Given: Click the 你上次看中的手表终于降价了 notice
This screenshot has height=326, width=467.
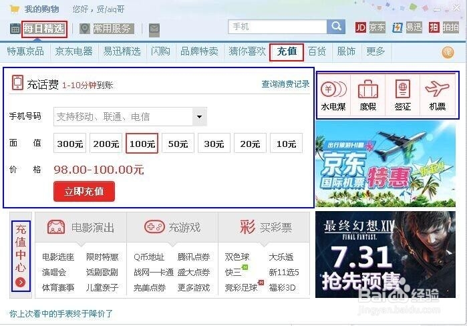Looking at the screenshot, I should point(61,313).
